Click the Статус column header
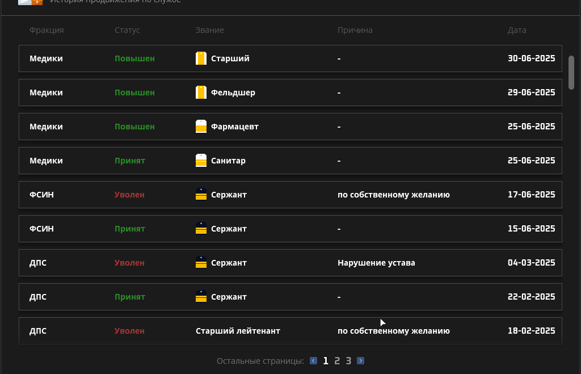Image resolution: width=581 pixels, height=374 pixels. pos(127,30)
